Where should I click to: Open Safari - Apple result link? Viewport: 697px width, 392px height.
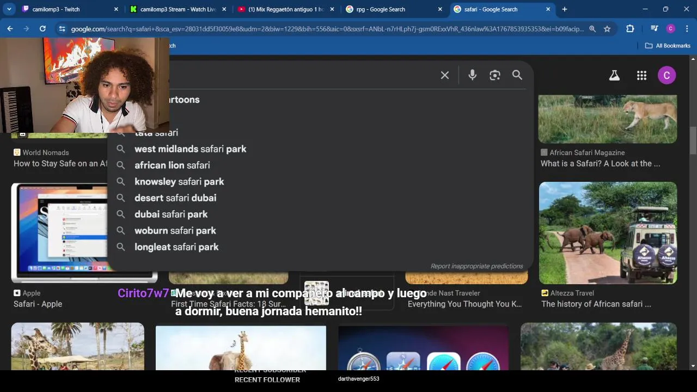(38, 304)
